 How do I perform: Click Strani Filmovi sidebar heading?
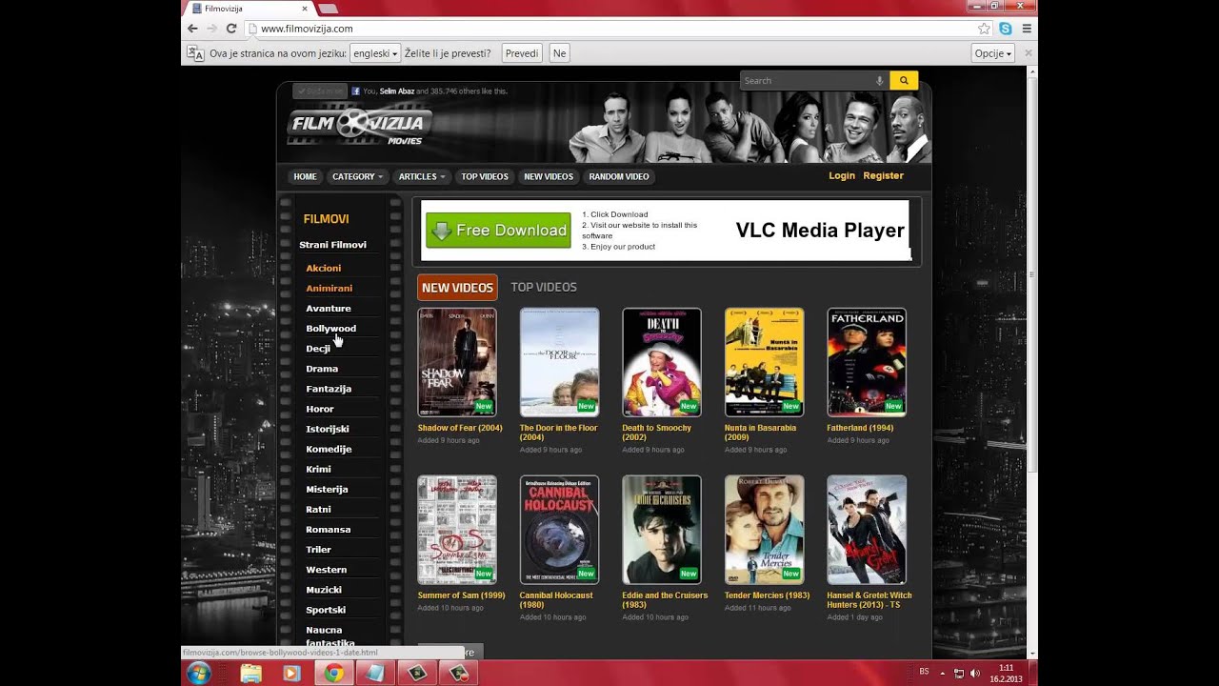click(332, 245)
